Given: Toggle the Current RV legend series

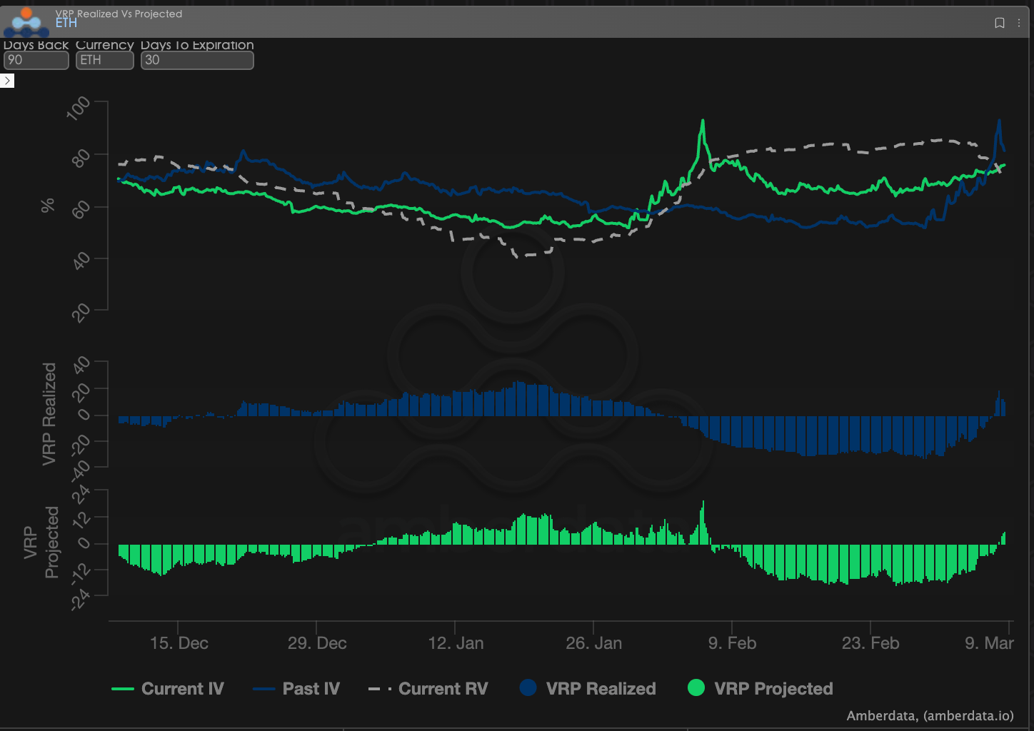Looking at the screenshot, I should point(428,689).
